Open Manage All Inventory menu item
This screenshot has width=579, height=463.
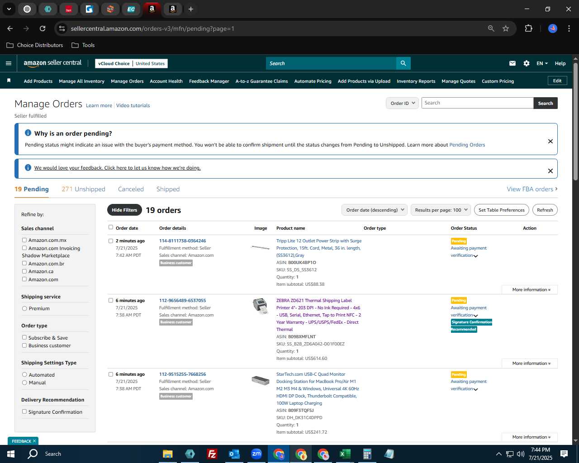coord(81,81)
